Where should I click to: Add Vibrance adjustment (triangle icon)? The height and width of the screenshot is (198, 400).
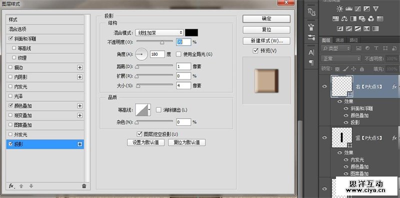(375, 9)
